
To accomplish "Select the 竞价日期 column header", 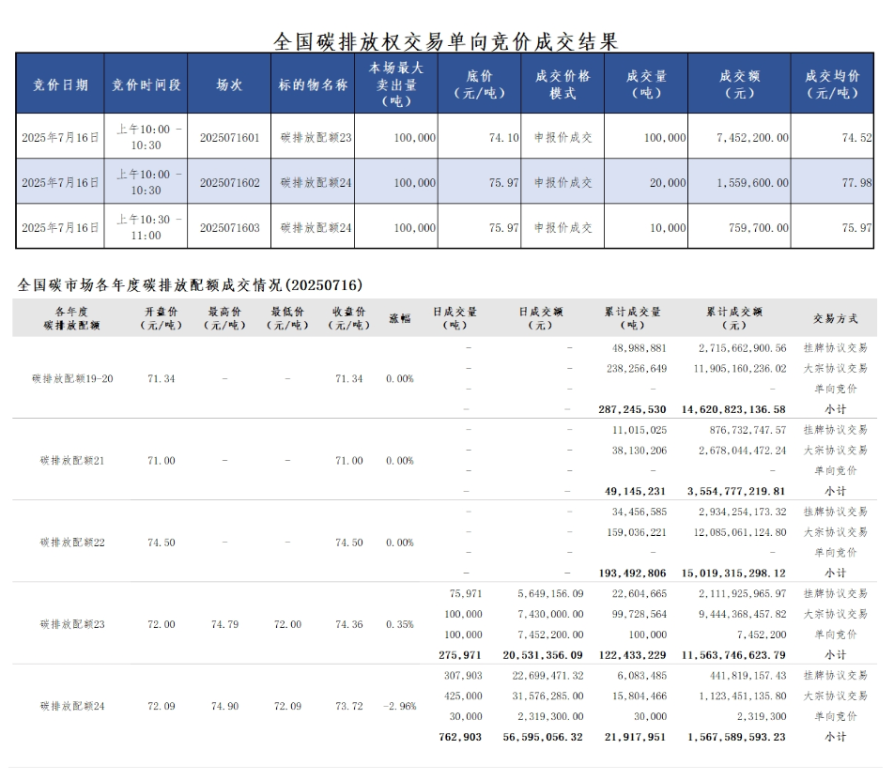I will pos(61,84).
